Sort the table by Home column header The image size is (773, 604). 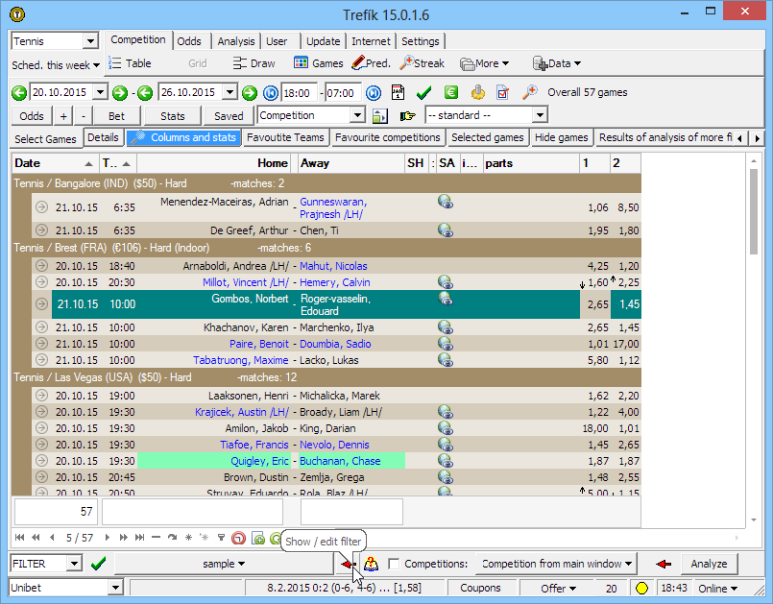pyautogui.click(x=272, y=163)
